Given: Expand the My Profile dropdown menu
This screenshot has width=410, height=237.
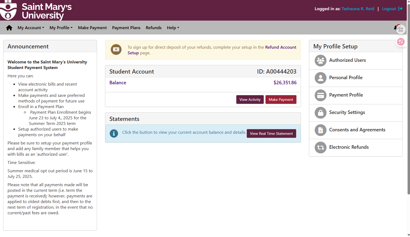Looking at the screenshot, I should point(61,28).
